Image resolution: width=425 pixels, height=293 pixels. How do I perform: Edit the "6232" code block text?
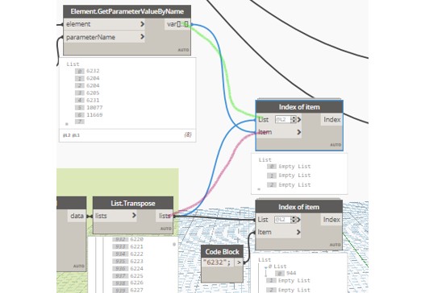(x=217, y=262)
